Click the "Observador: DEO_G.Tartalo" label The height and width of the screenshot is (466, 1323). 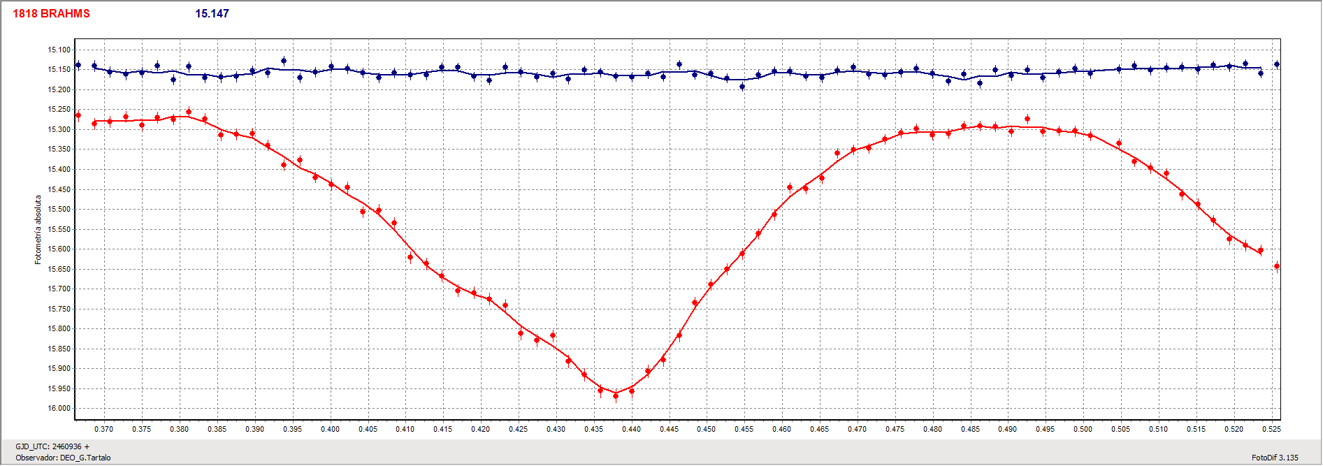(x=63, y=458)
